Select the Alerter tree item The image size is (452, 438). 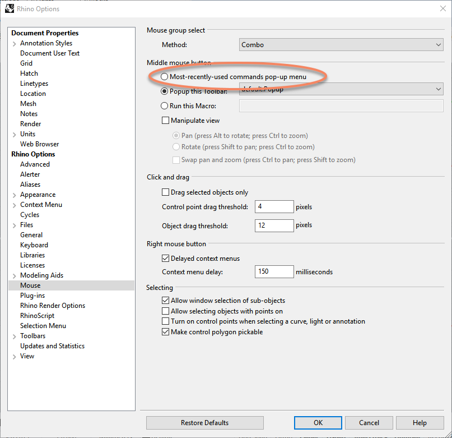pyautogui.click(x=30, y=174)
